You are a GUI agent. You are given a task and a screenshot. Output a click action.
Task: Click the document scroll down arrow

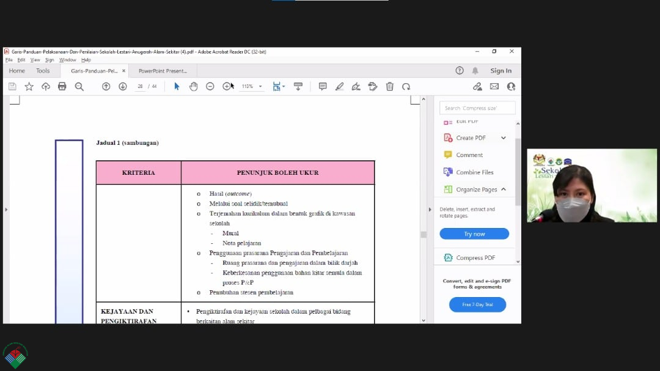point(424,320)
